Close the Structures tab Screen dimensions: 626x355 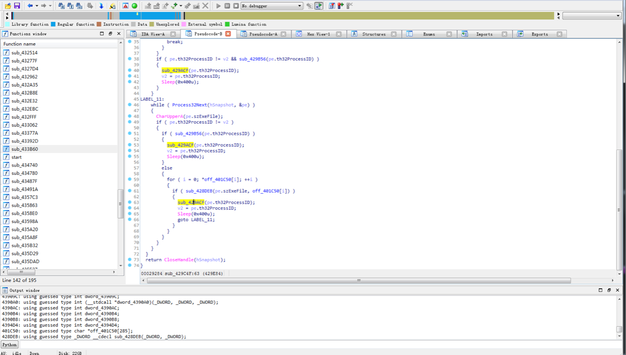tap(393, 34)
